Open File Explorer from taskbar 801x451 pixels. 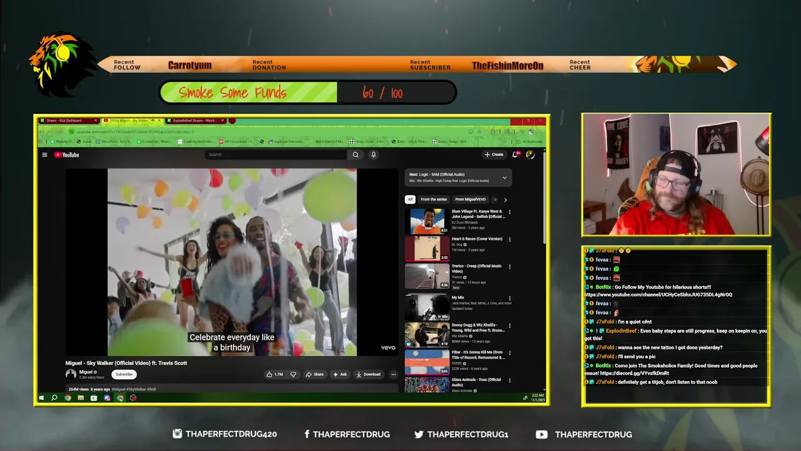tap(81, 398)
